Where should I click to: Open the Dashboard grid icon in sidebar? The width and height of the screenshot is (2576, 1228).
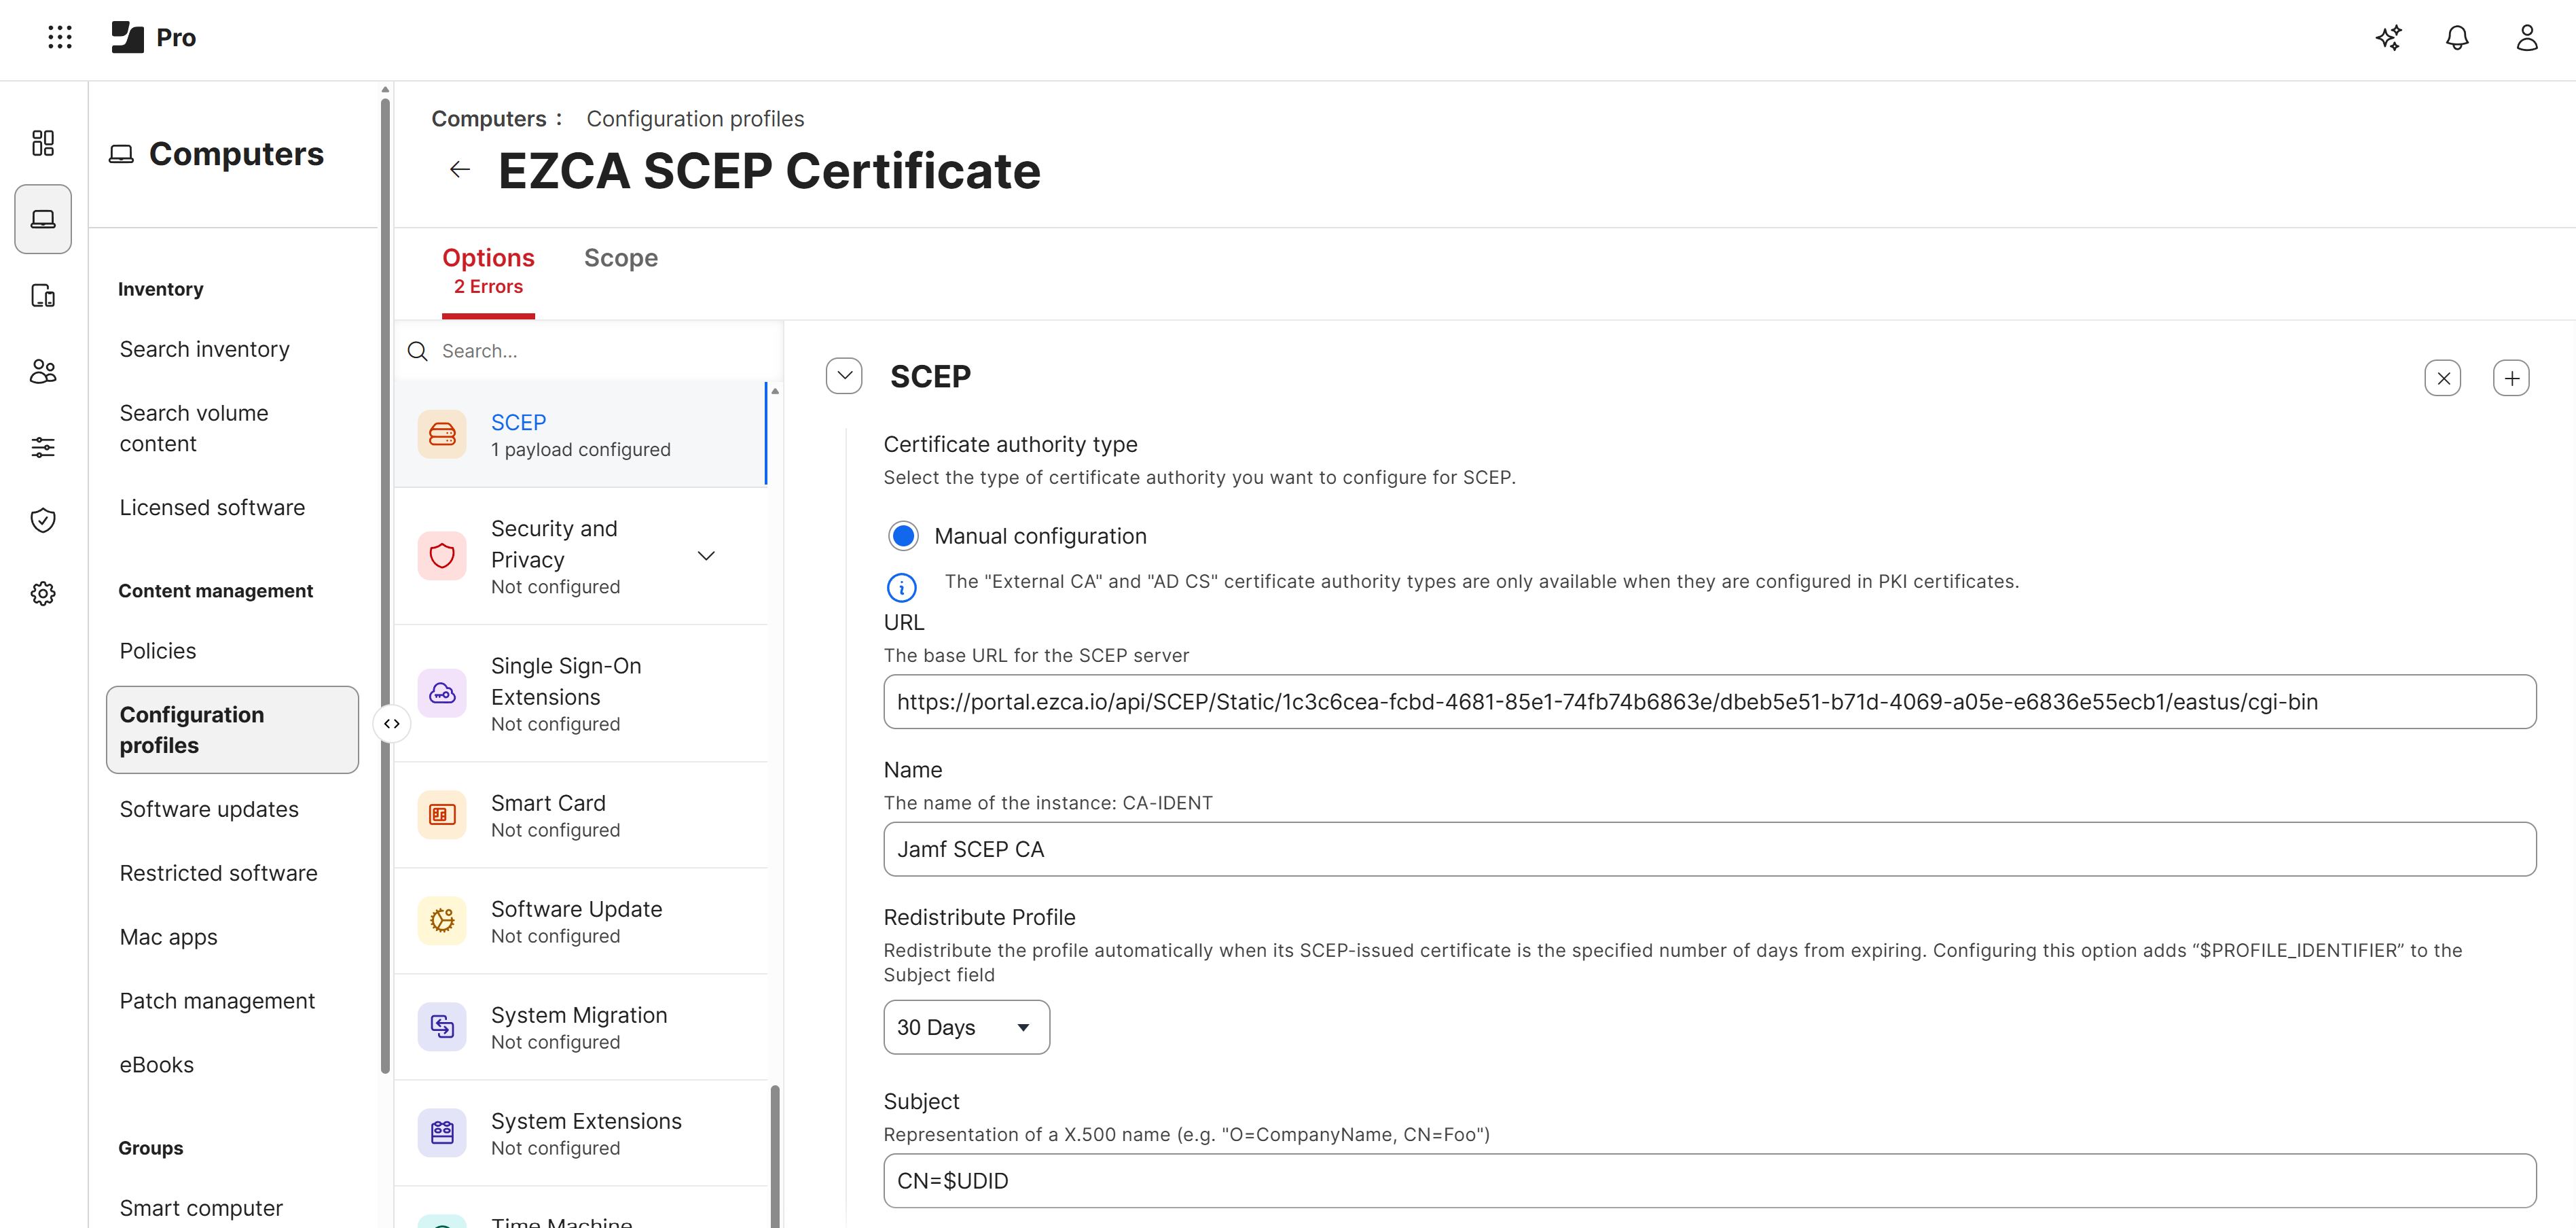tap(42, 143)
